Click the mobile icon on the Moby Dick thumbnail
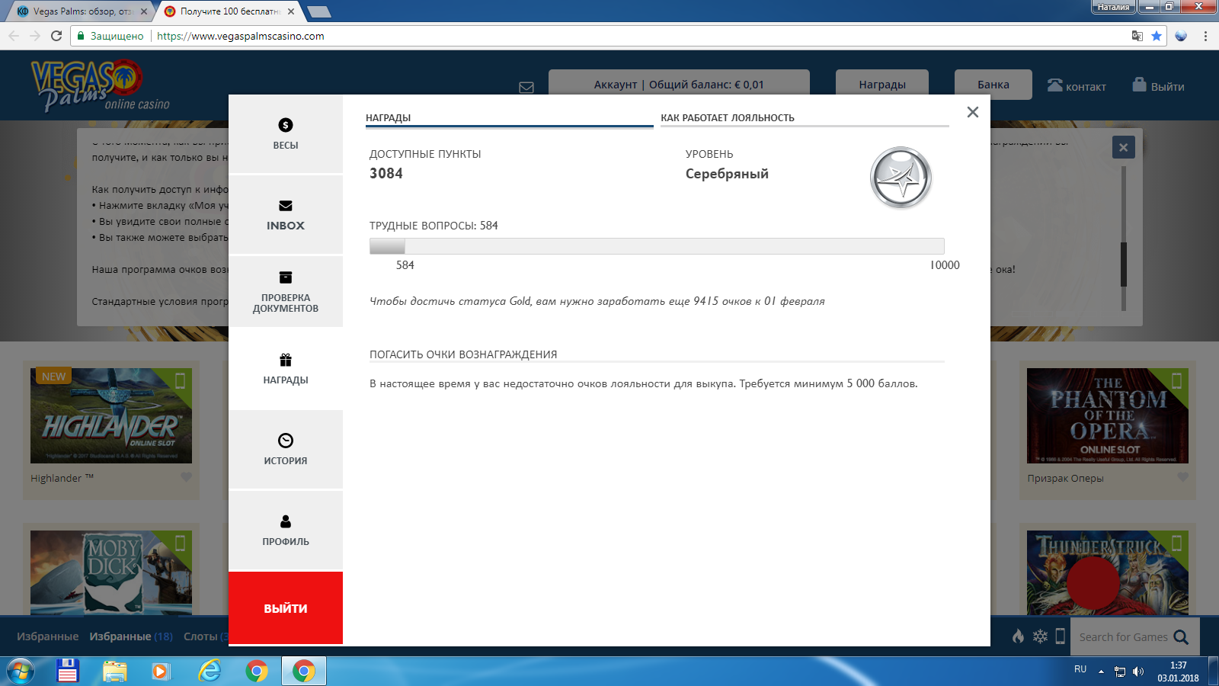Image resolution: width=1219 pixels, height=686 pixels. pos(181,543)
